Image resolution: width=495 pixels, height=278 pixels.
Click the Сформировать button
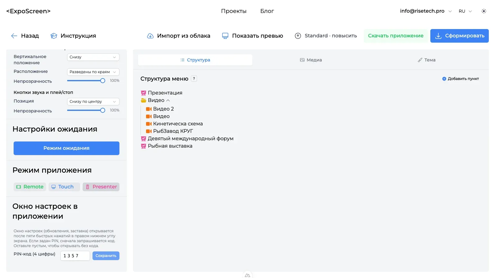(x=459, y=36)
